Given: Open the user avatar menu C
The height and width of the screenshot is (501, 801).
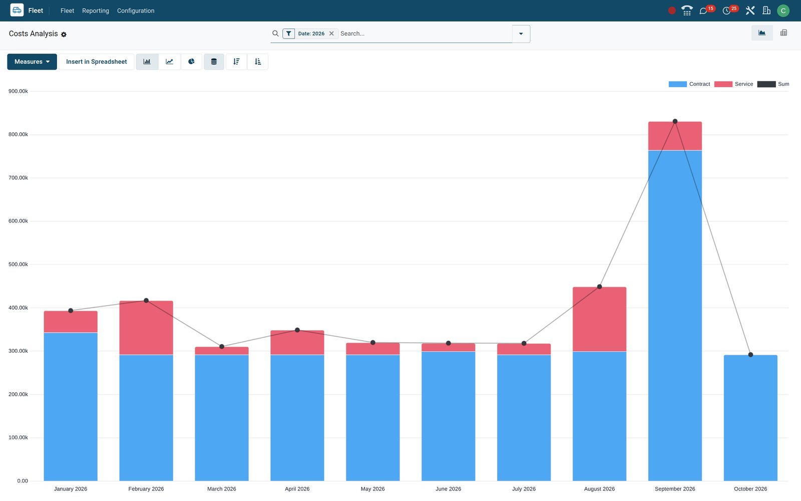Looking at the screenshot, I should [x=783, y=11].
